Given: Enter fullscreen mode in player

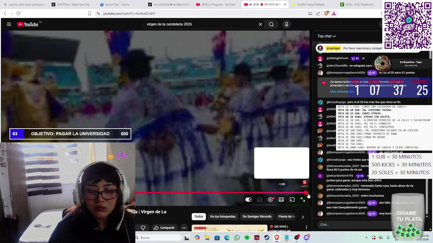Looking at the screenshot, I should tap(303, 199).
